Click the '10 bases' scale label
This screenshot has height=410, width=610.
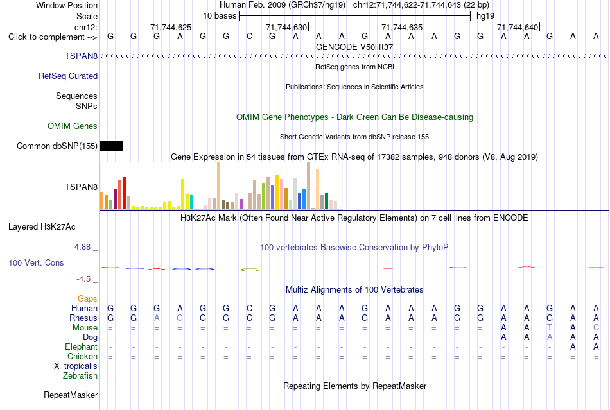click(220, 16)
